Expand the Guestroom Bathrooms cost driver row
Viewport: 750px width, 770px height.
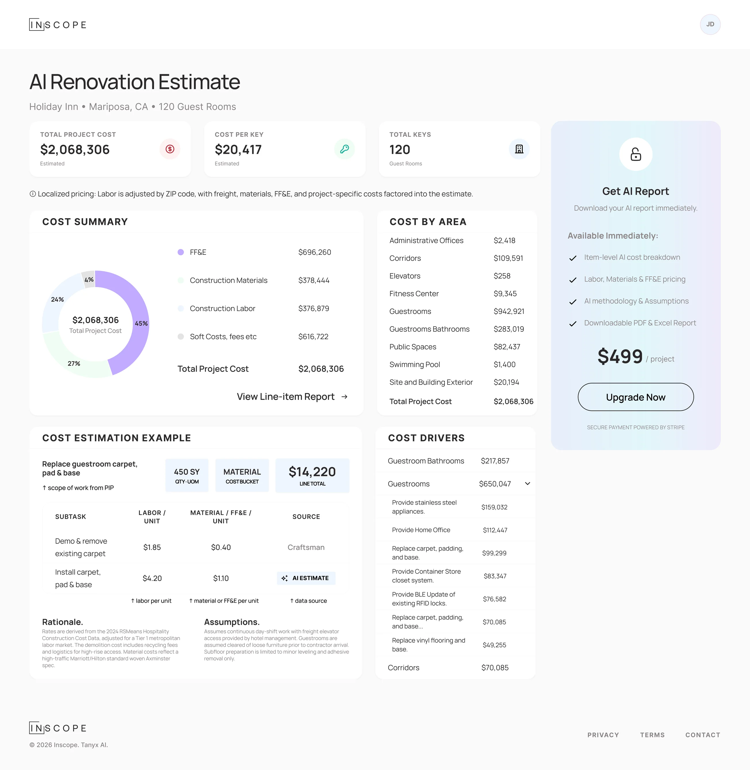pos(455,461)
